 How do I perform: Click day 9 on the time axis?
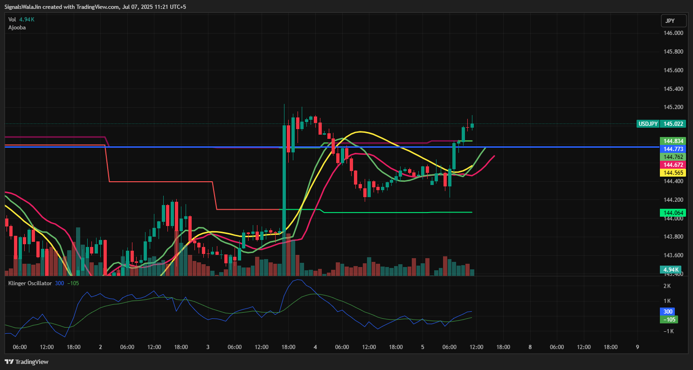[x=638, y=347]
